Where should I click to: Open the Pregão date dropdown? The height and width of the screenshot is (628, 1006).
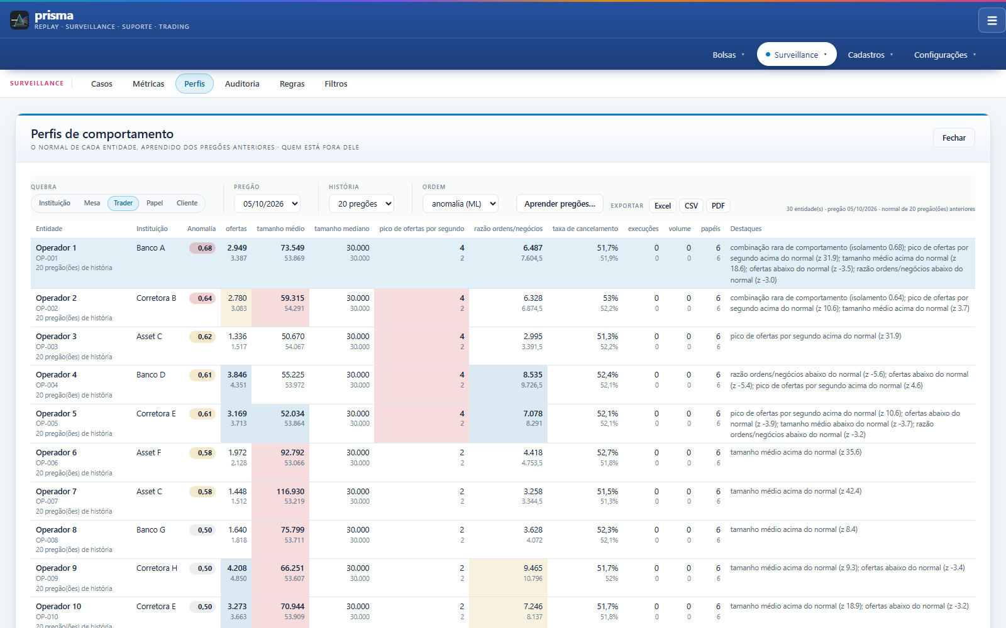tap(267, 203)
